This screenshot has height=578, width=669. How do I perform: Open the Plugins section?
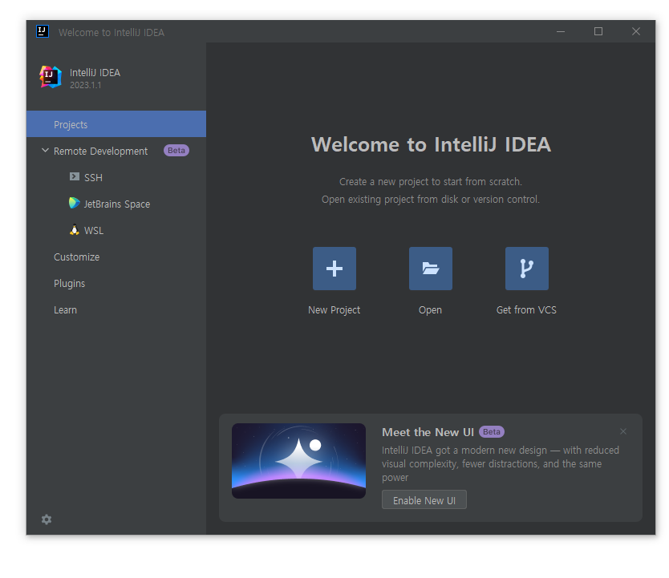[116, 284]
